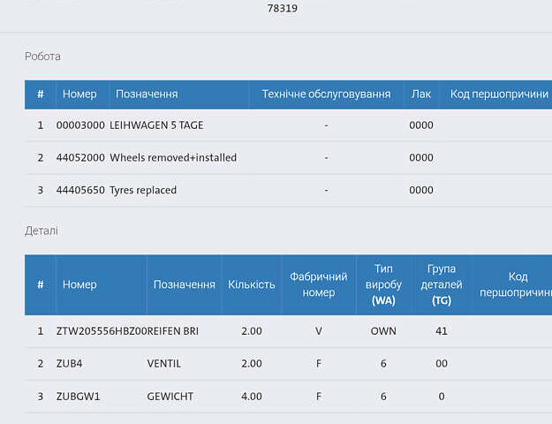Click the OWN product type cell

pos(383,331)
